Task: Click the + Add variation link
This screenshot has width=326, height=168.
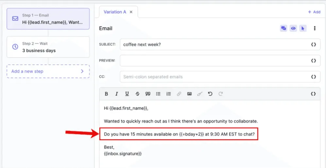Action: tap(314, 12)
